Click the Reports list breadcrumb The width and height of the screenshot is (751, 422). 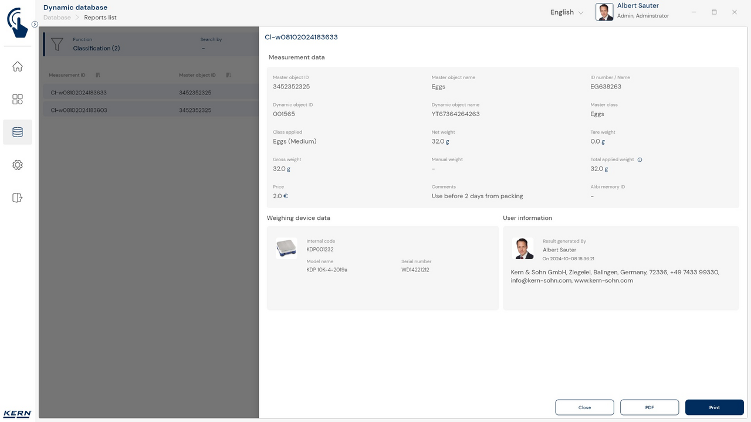point(100,18)
